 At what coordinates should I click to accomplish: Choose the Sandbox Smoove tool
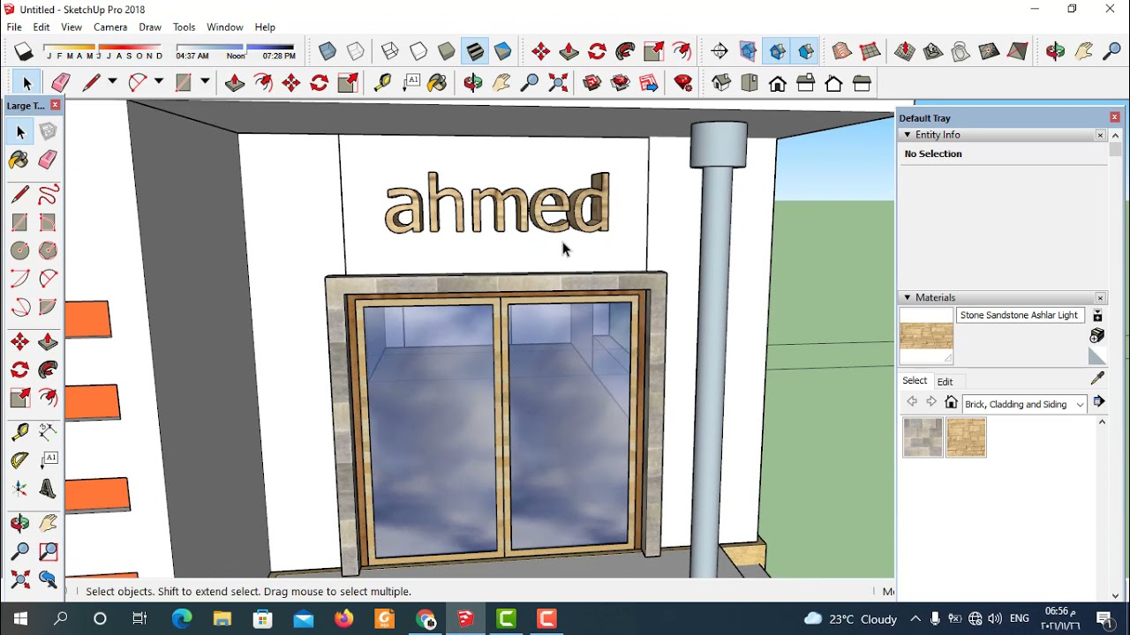click(905, 51)
